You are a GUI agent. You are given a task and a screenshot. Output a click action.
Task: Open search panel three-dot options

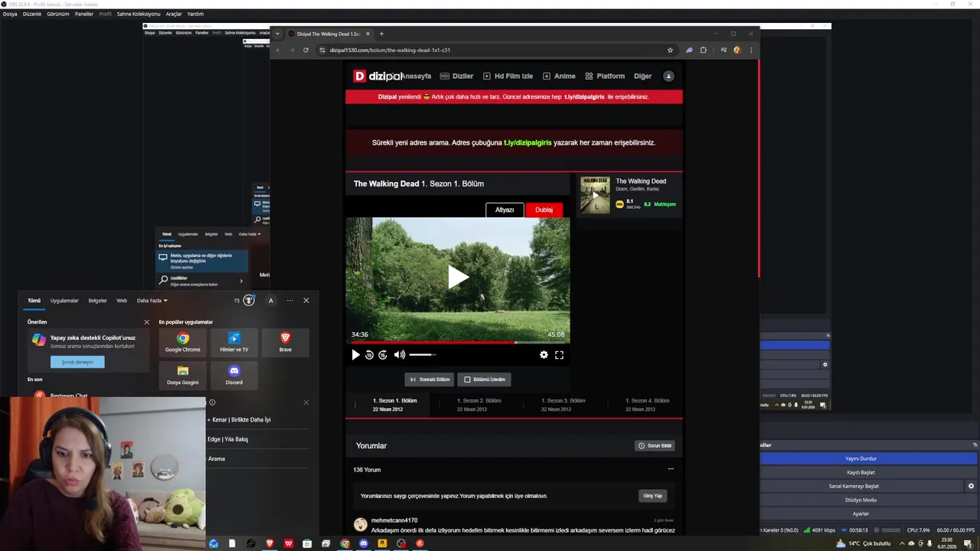point(289,301)
